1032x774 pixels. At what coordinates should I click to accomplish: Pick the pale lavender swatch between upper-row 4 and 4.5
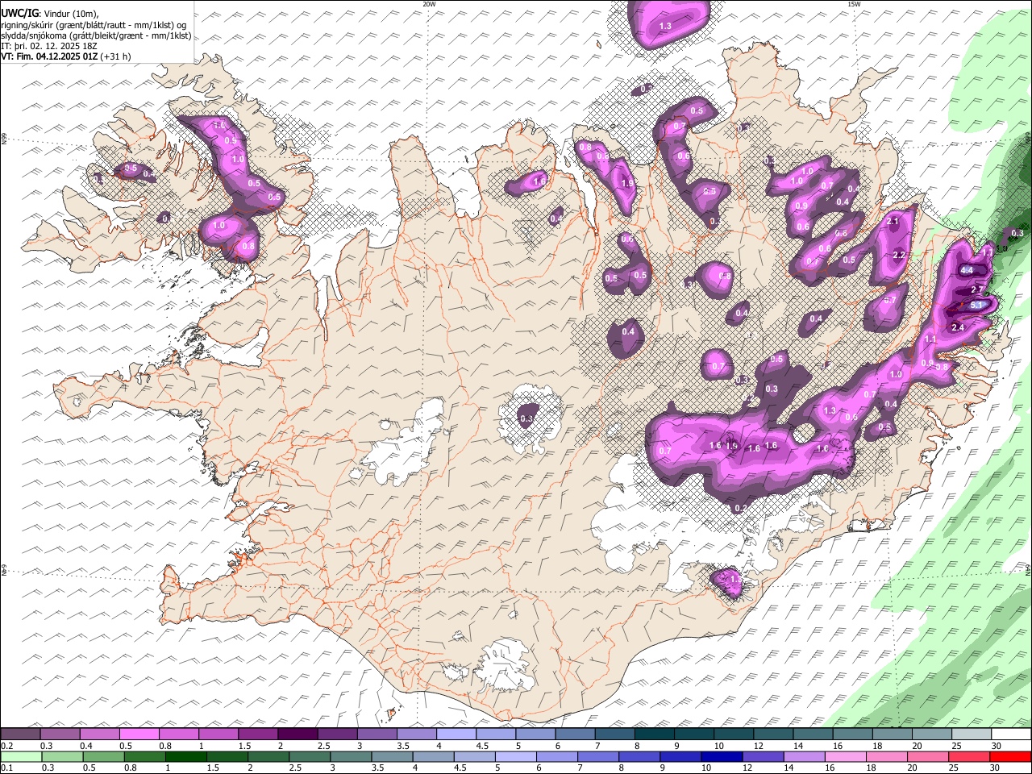pyautogui.click(x=456, y=734)
